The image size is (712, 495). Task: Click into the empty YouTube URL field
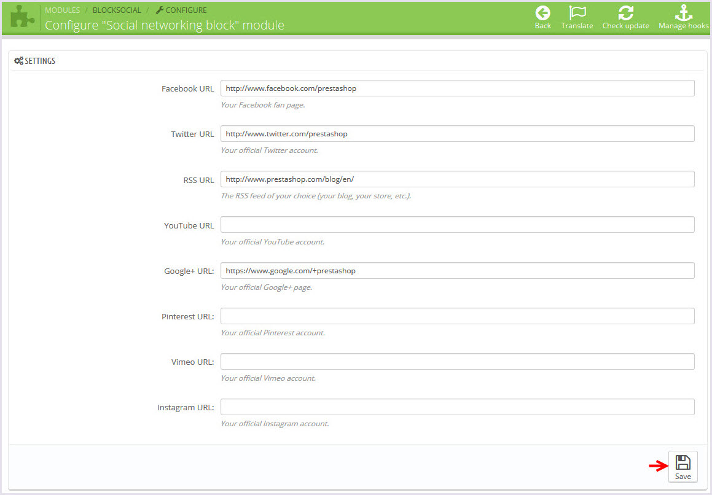click(x=457, y=224)
